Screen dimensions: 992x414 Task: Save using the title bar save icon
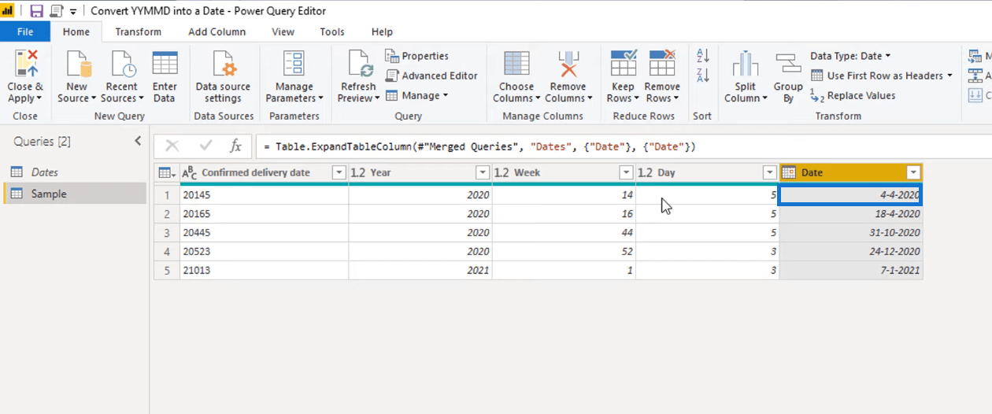[x=36, y=11]
